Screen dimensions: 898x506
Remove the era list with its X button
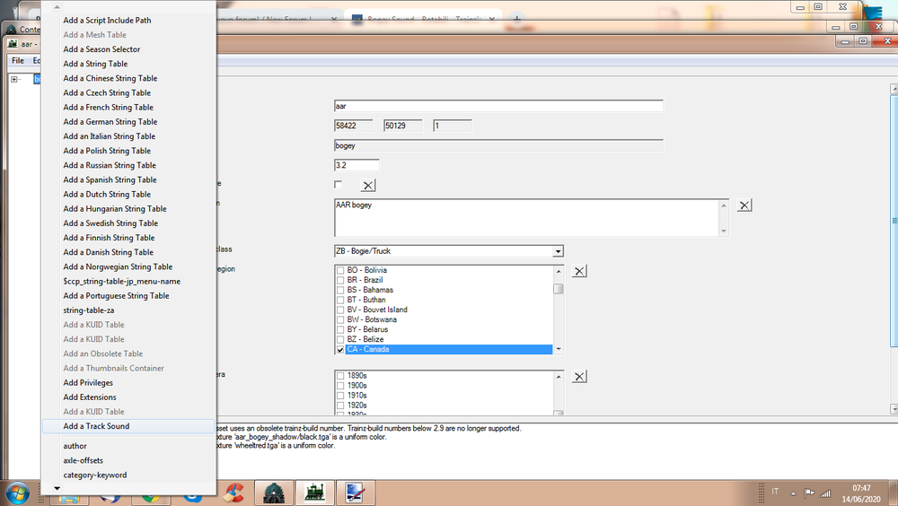pyautogui.click(x=579, y=377)
